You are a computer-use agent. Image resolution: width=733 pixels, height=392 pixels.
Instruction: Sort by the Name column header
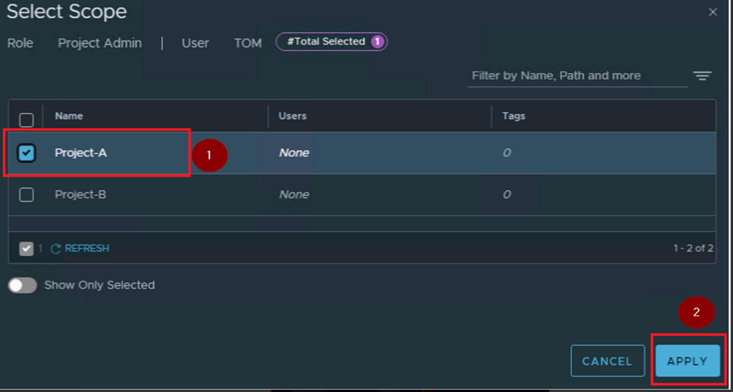tap(69, 116)
